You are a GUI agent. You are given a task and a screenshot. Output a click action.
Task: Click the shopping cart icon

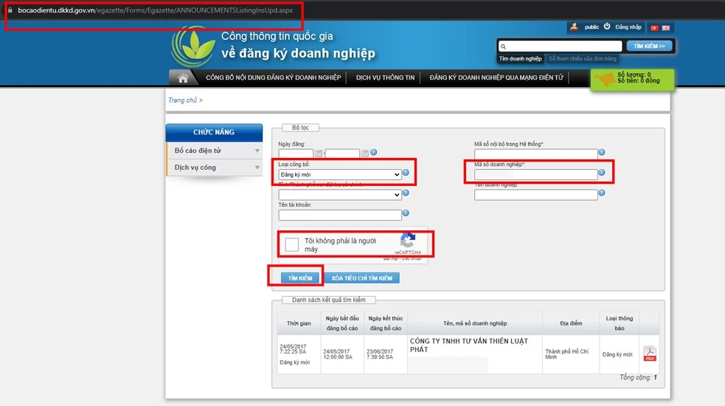(606, 80)
